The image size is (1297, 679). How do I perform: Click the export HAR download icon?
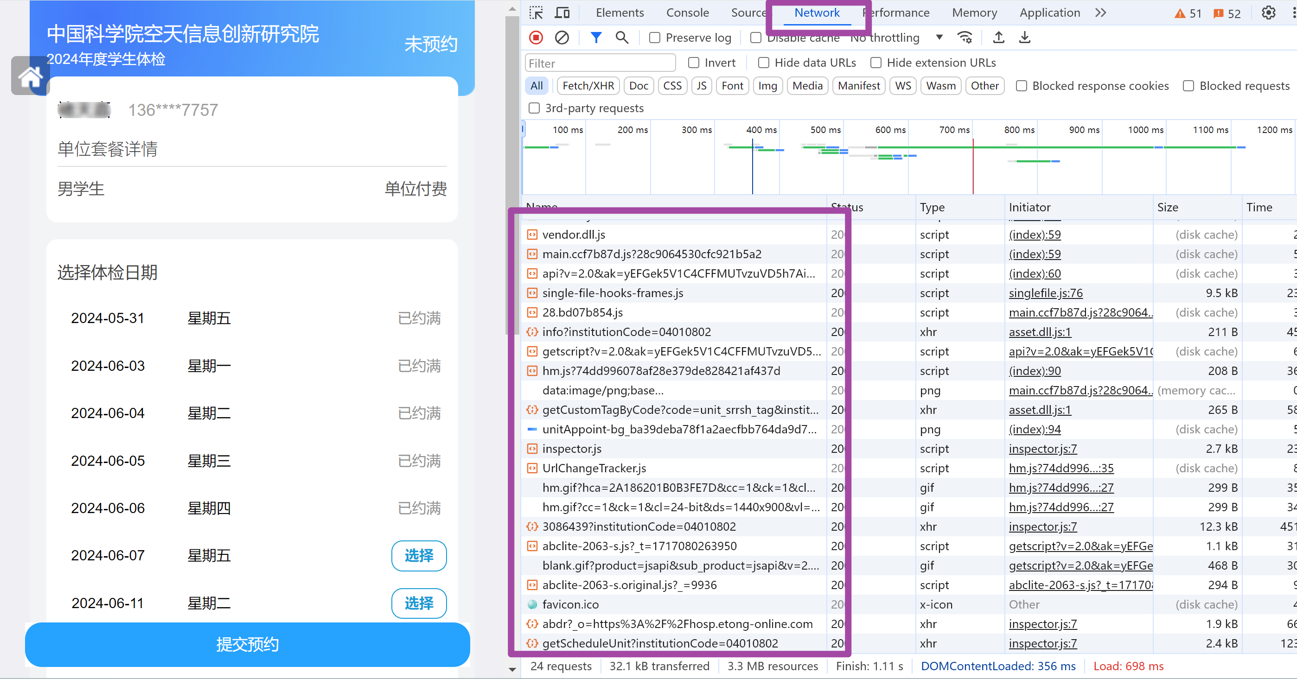pyautogui.click(x=1024, y=38)
